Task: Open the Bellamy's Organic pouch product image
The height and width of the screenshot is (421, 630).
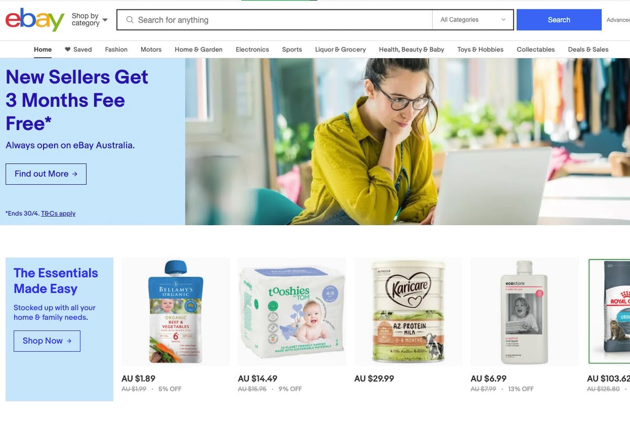Action: click(x=175, y=312)
